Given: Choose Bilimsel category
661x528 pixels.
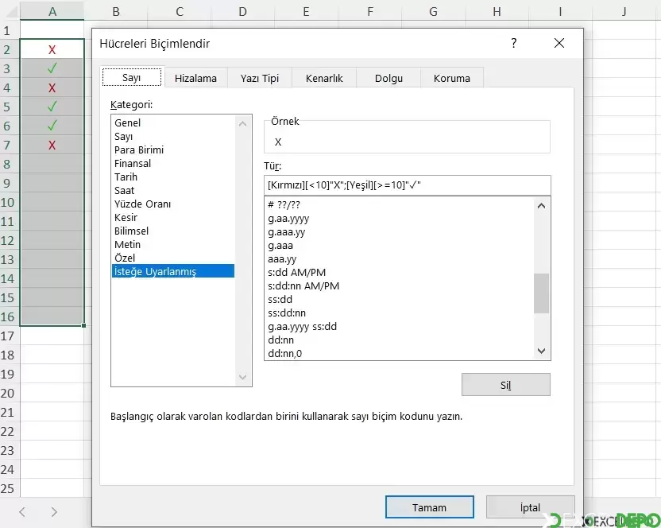Looking at the screenshot, I should [x=173, y=231].
